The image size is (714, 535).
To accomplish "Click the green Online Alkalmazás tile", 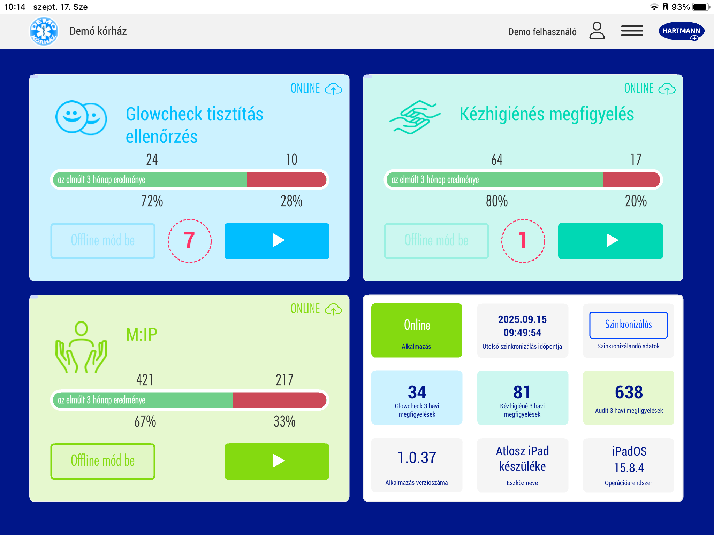I will tap(417, 330).
